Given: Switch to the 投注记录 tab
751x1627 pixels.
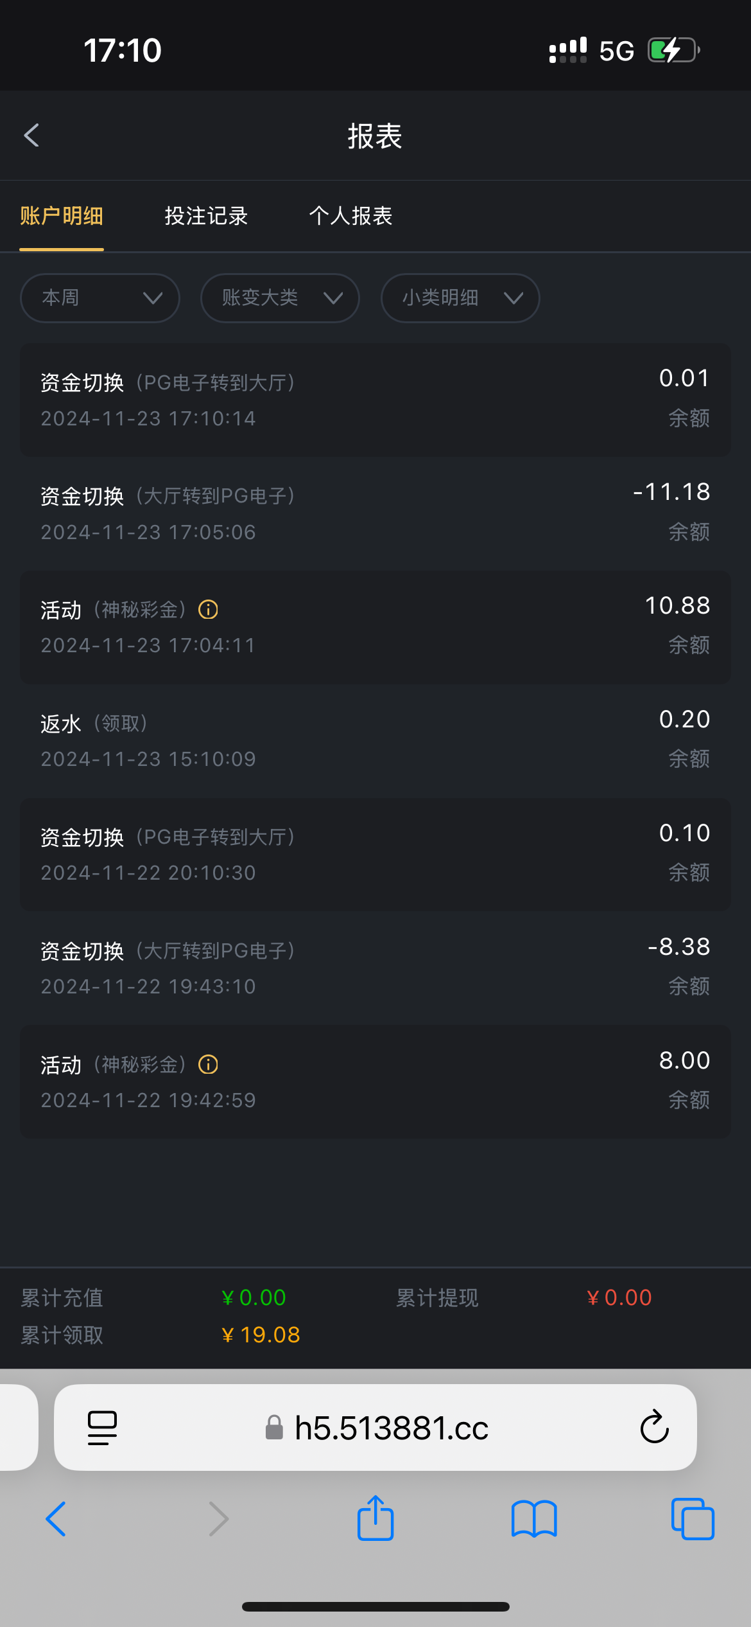Looking at the screenshot, I should click(206, 216).
